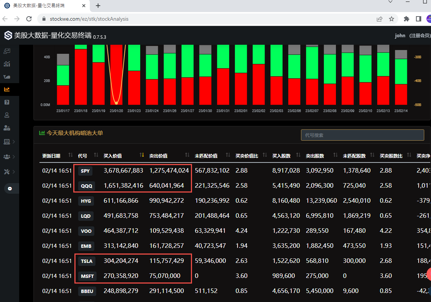The height and width of the screenshot is (302, 431).
Task: Sort by 卖出价值 column arrows
Action: [187, 155]
